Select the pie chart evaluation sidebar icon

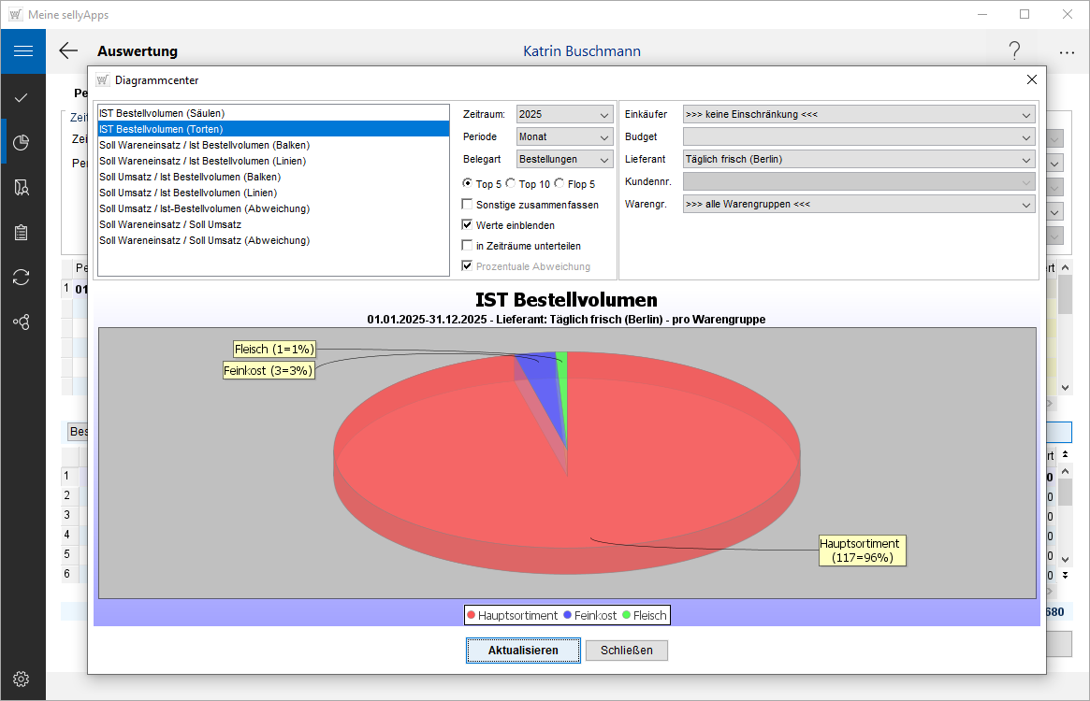click(x=22, y=142)
